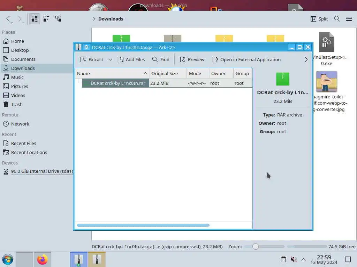Screen dimensions: 357x267
Task: Sort by Name column header in Ark
Action: click(x=112, y=74)
